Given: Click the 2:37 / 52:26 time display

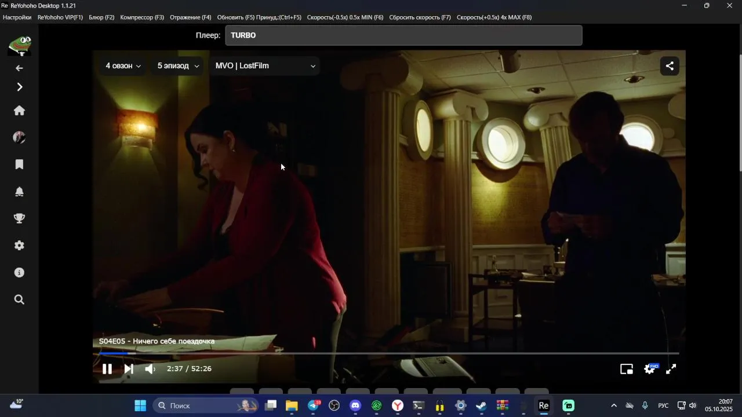Looking at the screenshot, I should (189, 369).
